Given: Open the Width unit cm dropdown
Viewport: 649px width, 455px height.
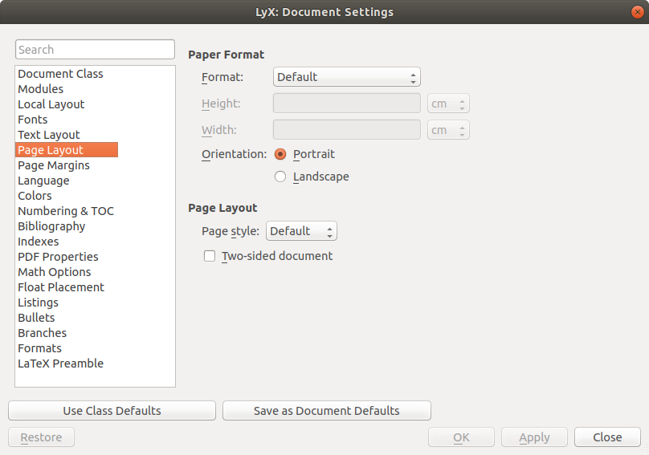Looking at the screenshot, I should [x=449, y=130].
